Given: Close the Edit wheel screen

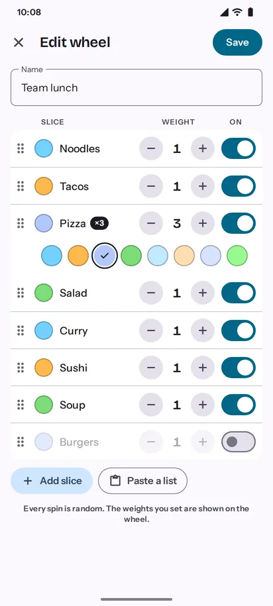Looking at the screenshot, I should 19,42.
